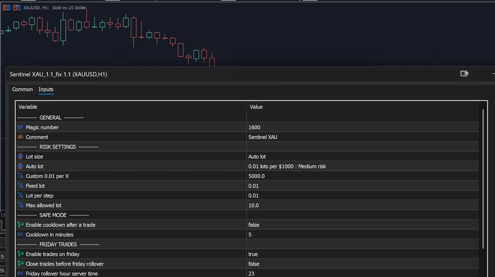Click Friday rollover hour integer icon
Screen dimensions: 495x277
coord(20,274)
